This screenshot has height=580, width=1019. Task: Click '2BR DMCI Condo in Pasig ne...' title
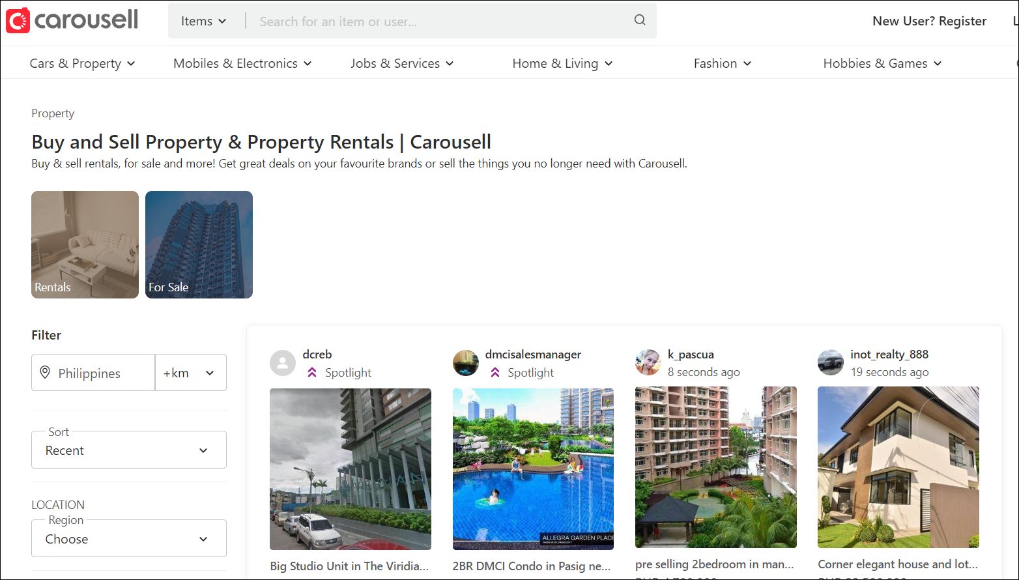click(532, 566)
